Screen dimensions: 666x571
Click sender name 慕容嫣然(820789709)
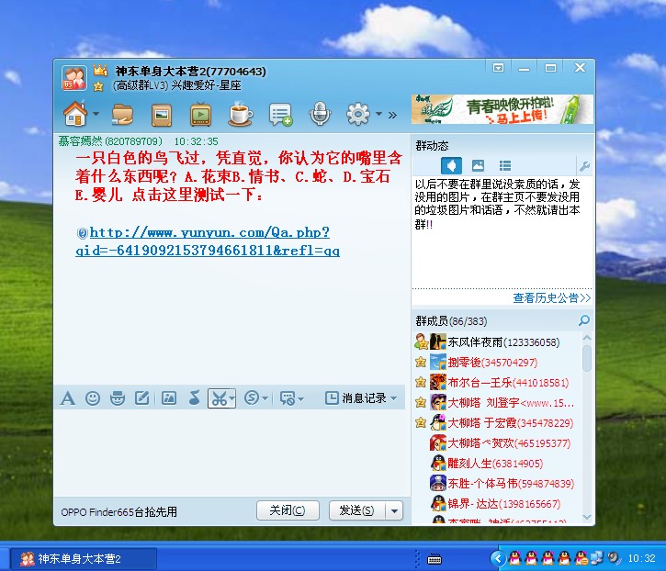click(110, 141)
